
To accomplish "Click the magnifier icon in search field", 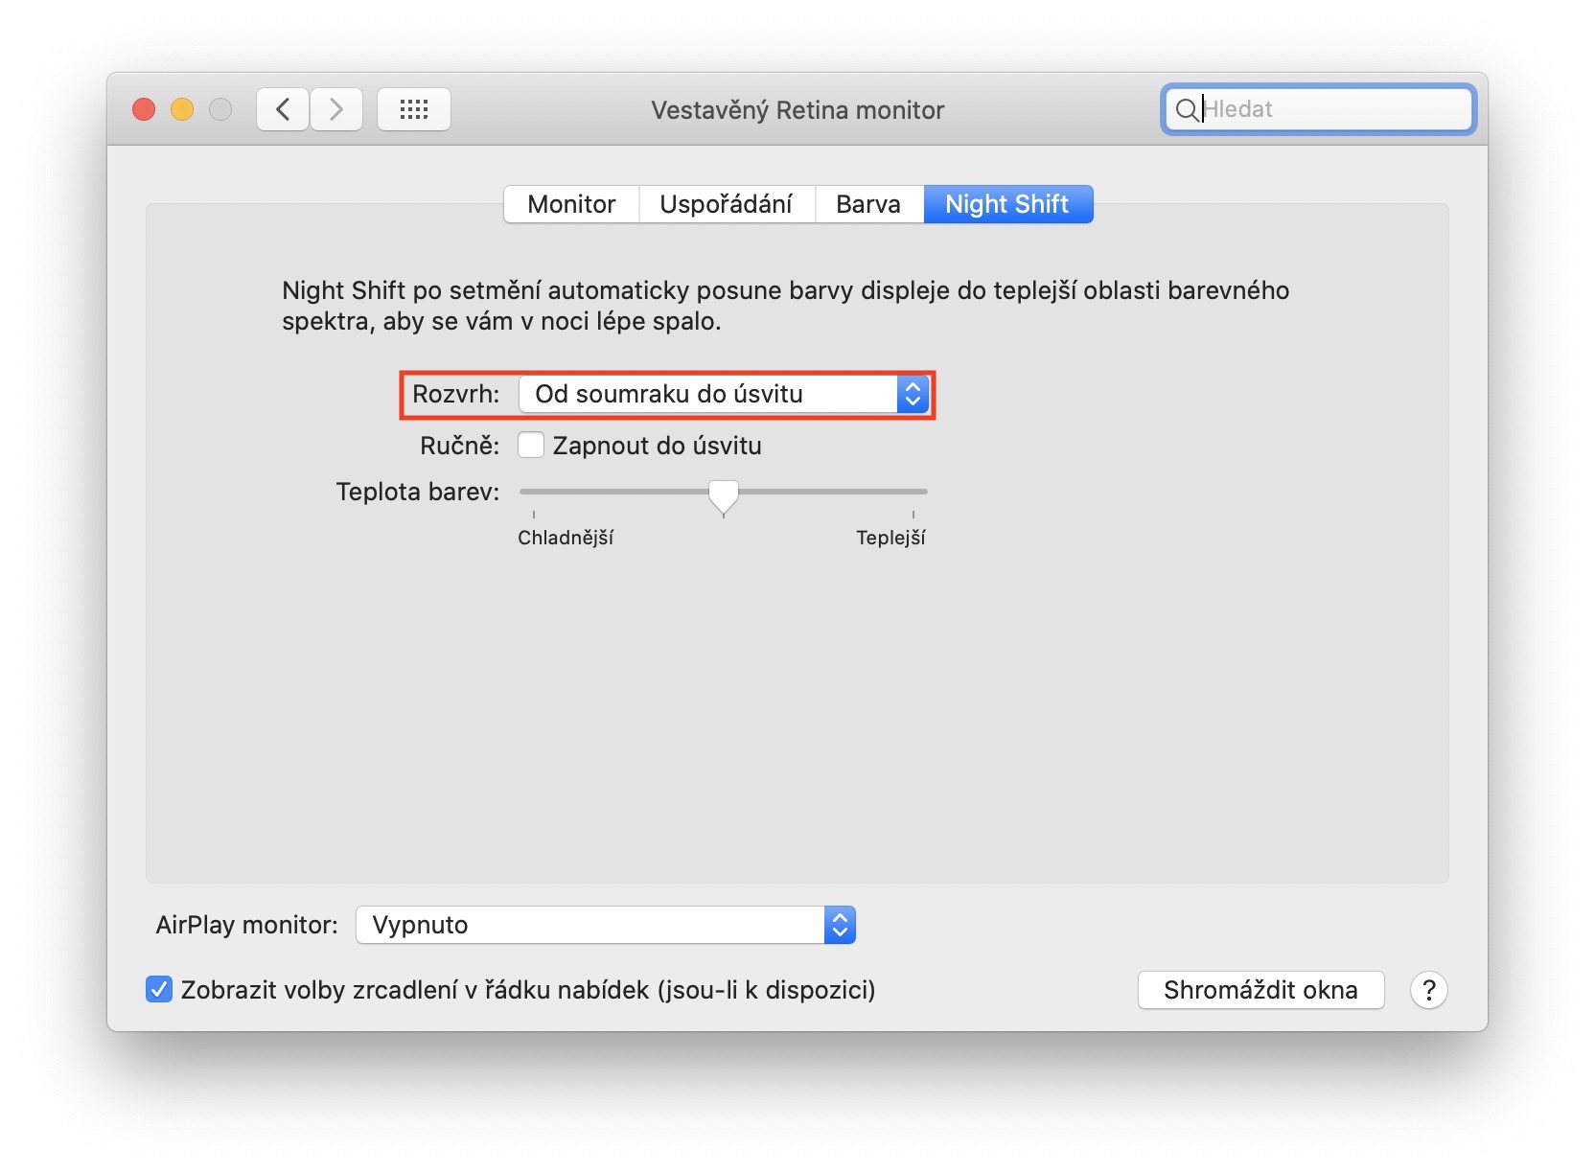I will click(1187, 109).
